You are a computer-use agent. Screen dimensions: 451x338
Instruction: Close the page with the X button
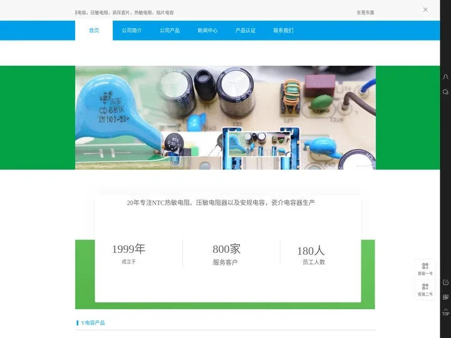click(425, 9)
